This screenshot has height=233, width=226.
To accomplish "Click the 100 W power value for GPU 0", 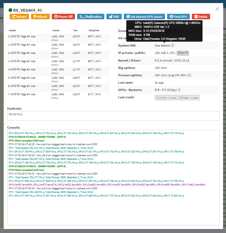I will pyautogui.click(x=76, y=36).
